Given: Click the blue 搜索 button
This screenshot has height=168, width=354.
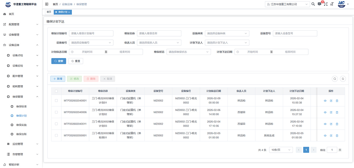Looking at the screenshot, I should 59,61.
